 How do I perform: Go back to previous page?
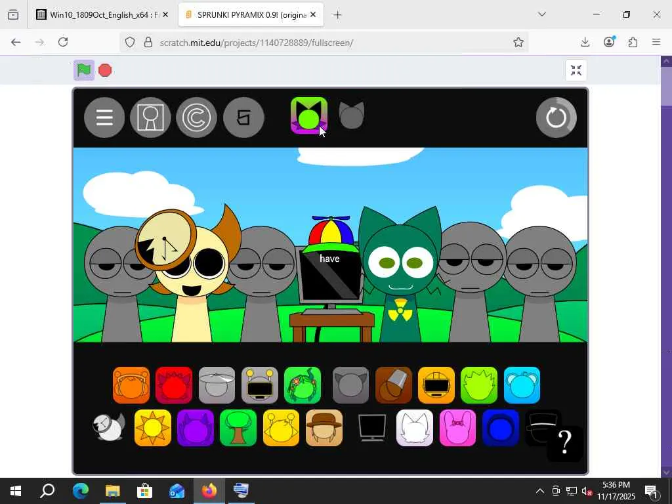tap(16, 42)
